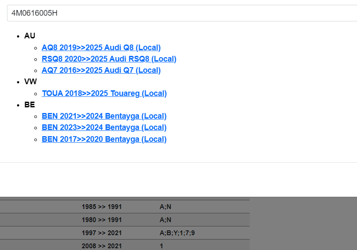
Task: Select the AQ7 2016>>2025 Audi Q7 link
Action: 101,70
